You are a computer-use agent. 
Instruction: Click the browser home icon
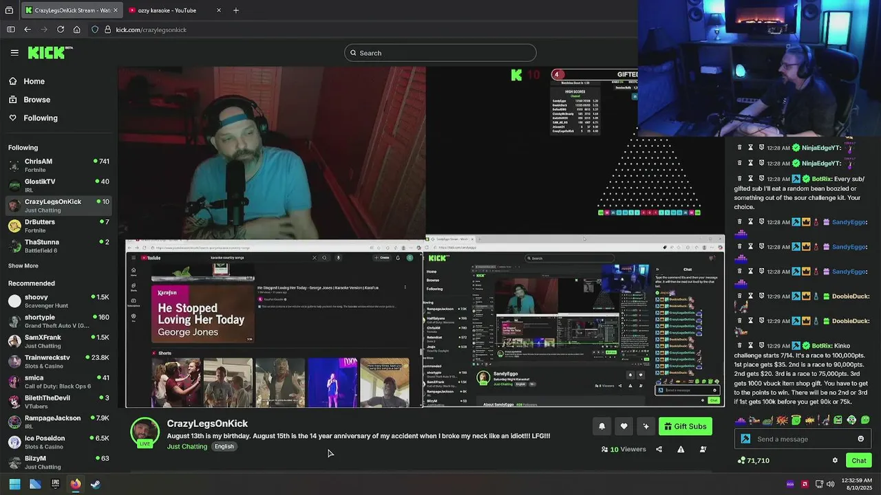pyautogui.click(x=77, y=30)
